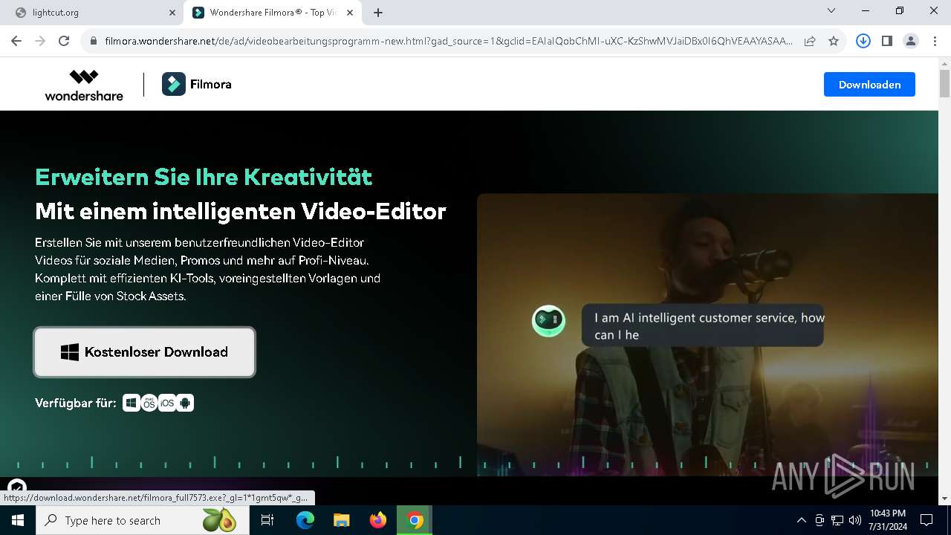Open the Filmora logo link
The width and height of the screenshot is (951, 535).
coord(197,85)
